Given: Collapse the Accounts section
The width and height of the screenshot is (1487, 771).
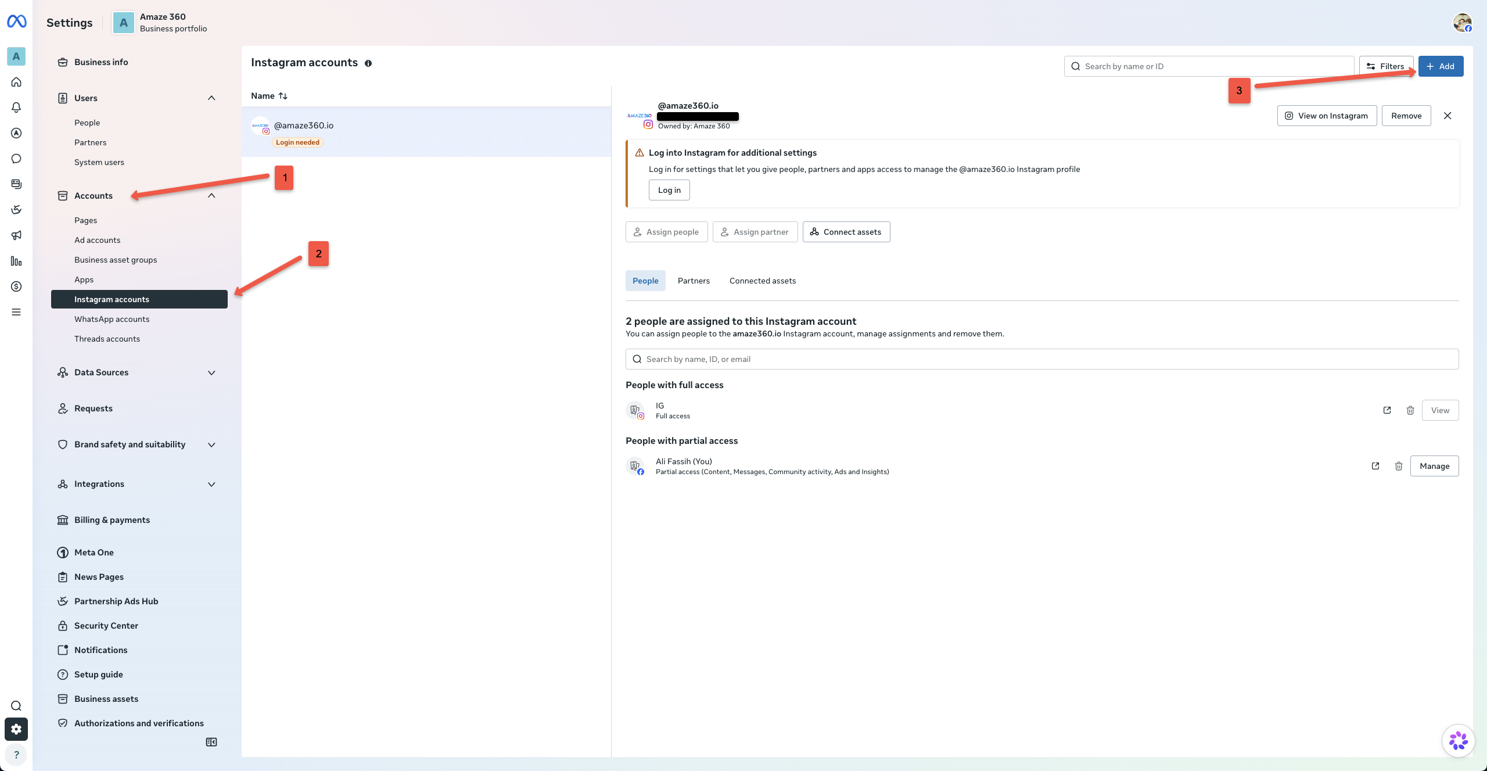Looking at the screenshot, I should (211, 196).
